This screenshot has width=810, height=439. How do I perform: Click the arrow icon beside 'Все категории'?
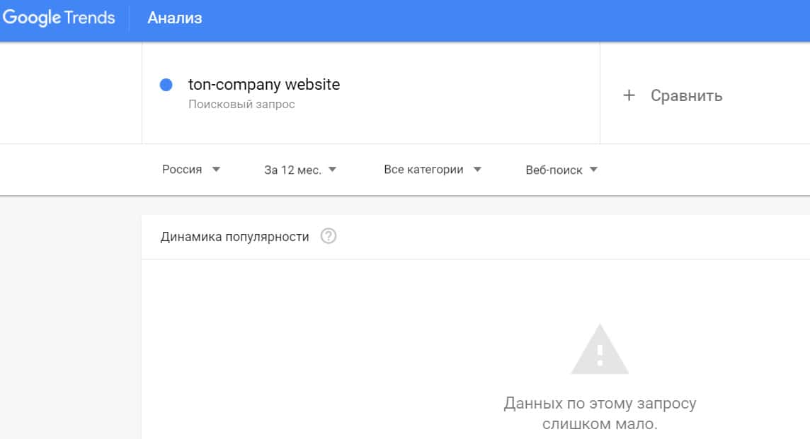[477, 170]
